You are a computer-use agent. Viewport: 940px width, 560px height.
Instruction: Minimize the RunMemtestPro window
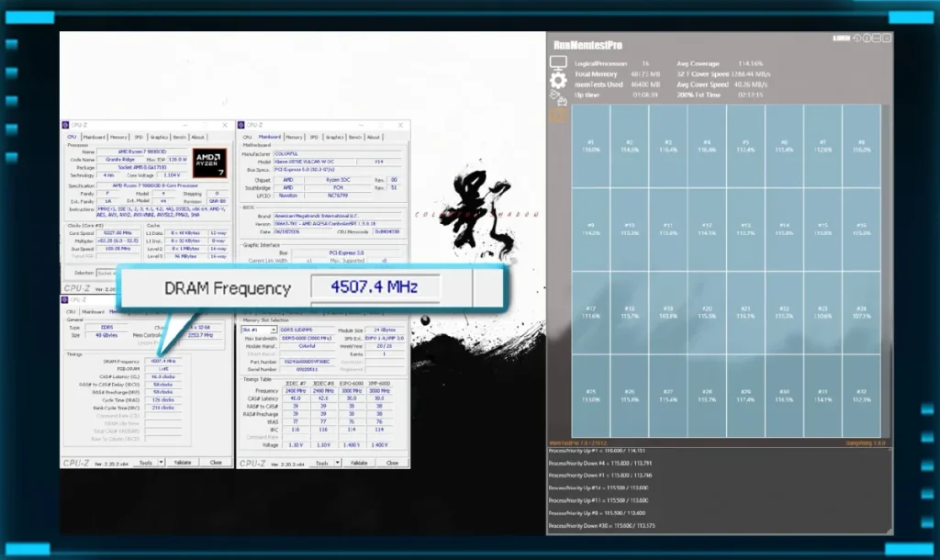point(877,38)
